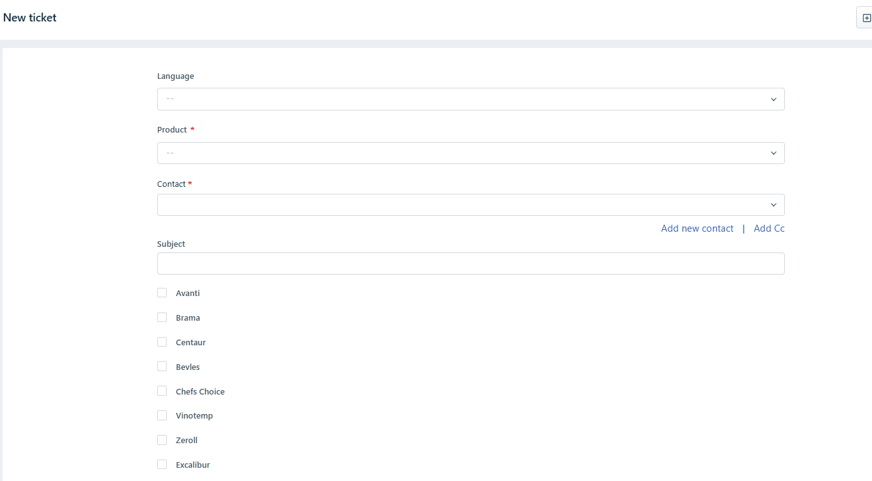Click the Language field label
The width and height of the screenshot is (872, 481).
click(176, 76)
